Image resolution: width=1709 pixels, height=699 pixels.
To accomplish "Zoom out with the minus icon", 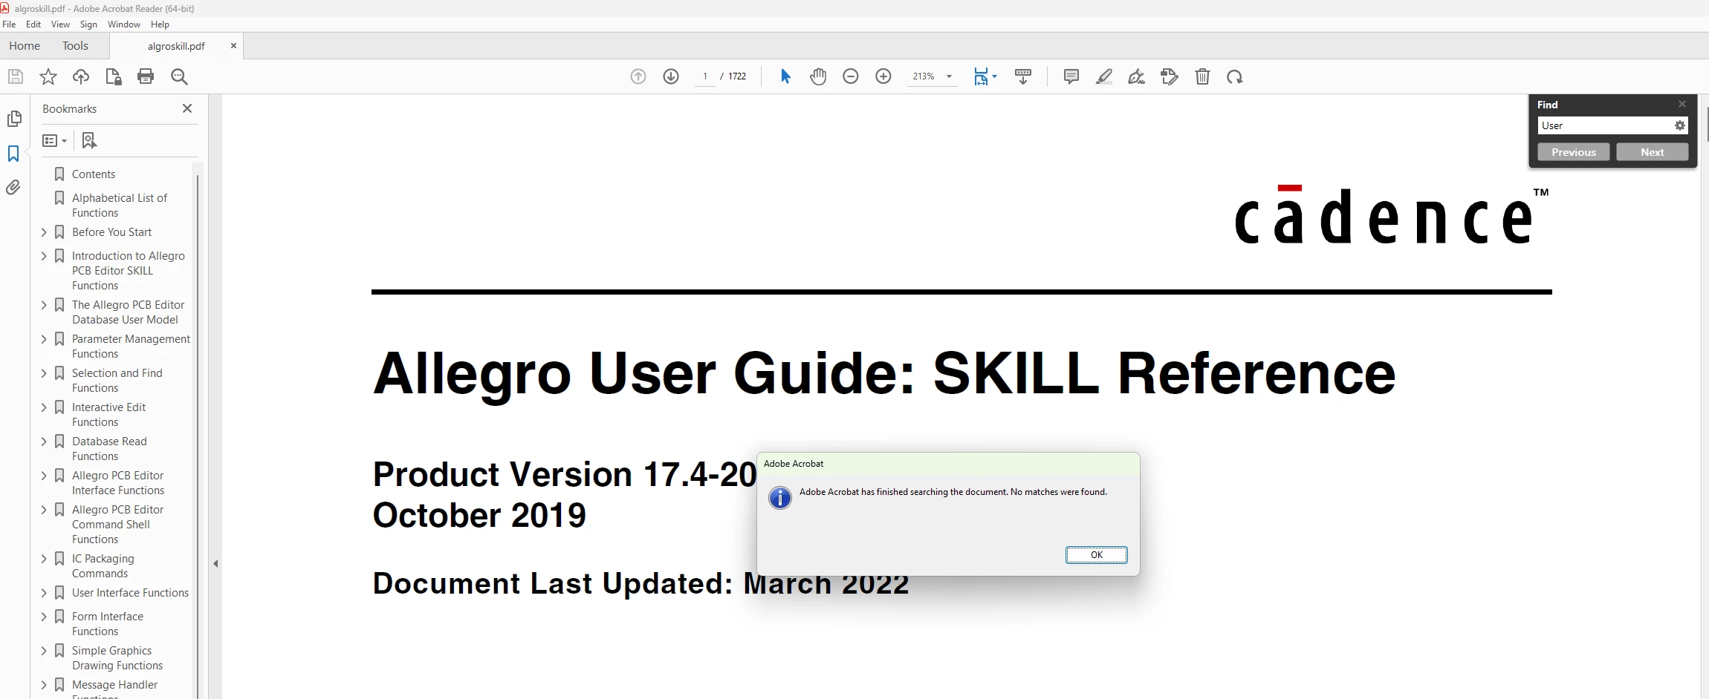I will tap(851, 76).
